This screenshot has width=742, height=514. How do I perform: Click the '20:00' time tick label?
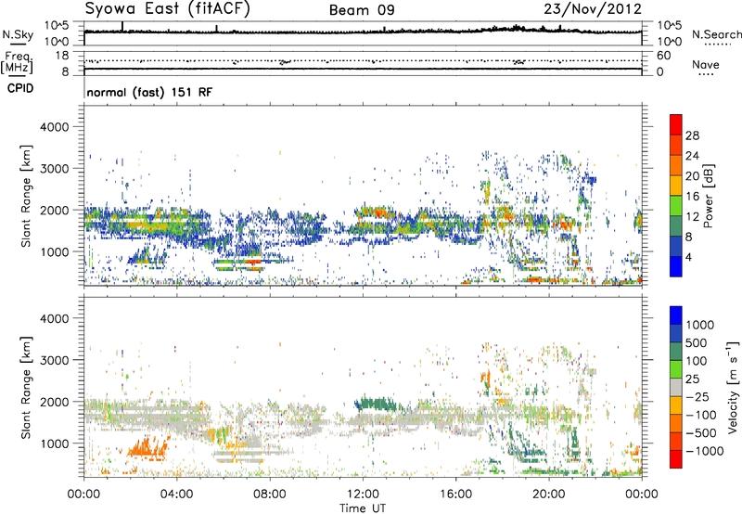coord(548,495)
